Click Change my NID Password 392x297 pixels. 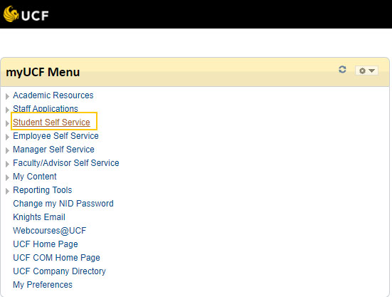(x=63, y=204)
